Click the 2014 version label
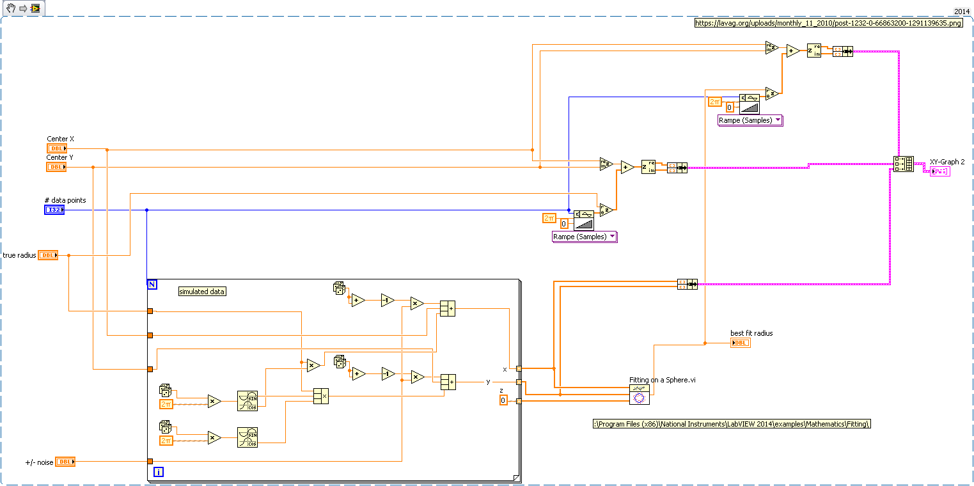974x486 pixels. [x=961, y=12]
